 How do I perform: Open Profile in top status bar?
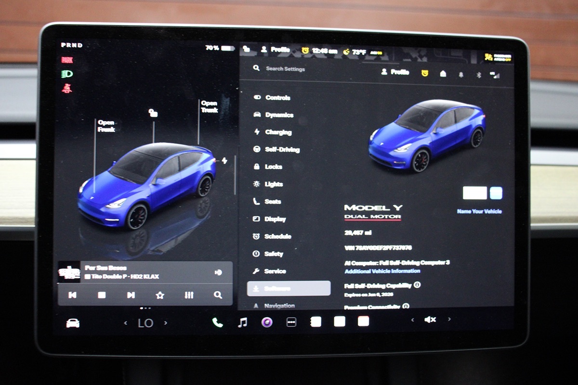276,49
